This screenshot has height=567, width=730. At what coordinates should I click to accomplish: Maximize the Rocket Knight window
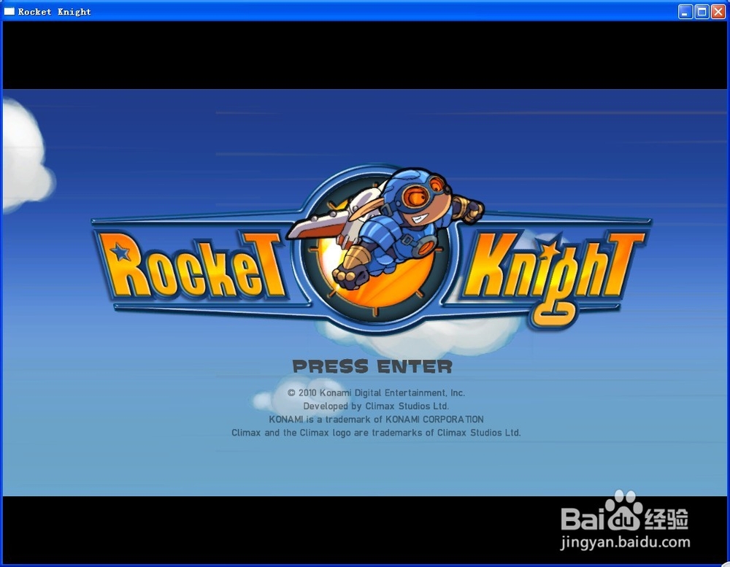click(702, 11)
